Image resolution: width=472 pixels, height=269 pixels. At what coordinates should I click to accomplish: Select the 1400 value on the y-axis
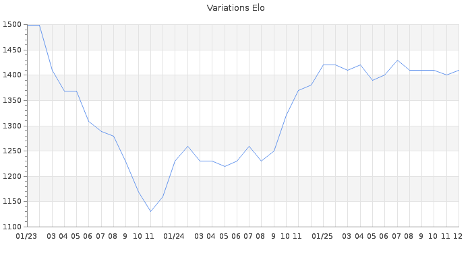point(12,75)
